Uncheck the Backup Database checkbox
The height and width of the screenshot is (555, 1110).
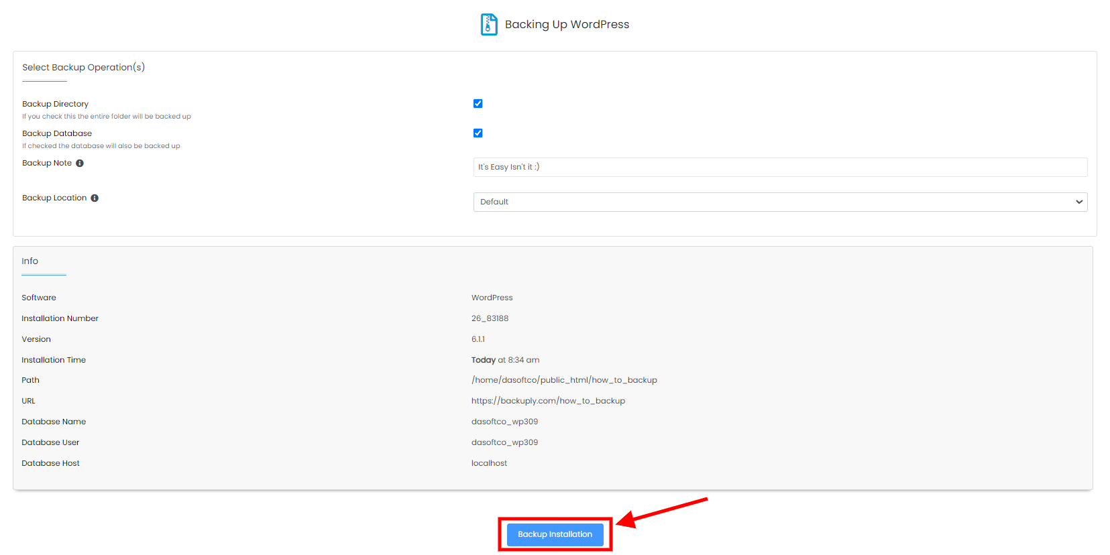tap(478, 133)
